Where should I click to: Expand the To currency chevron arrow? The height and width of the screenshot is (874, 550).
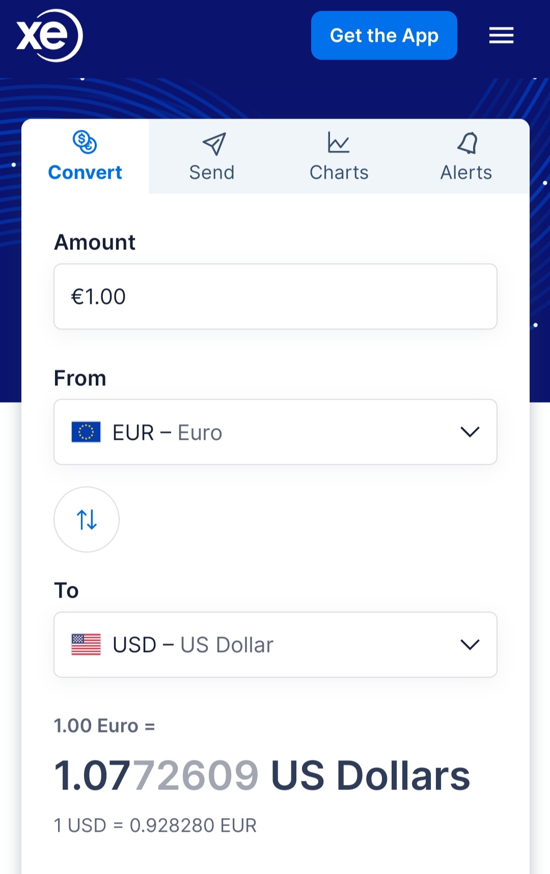(x=470, y=644)
